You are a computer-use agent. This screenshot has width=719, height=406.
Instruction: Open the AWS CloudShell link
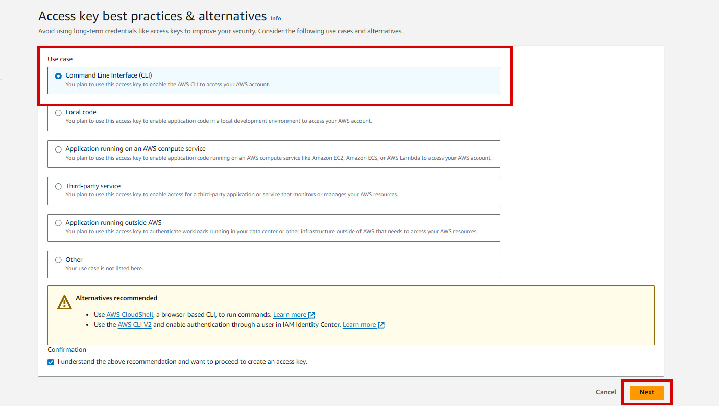coord(130,315)
